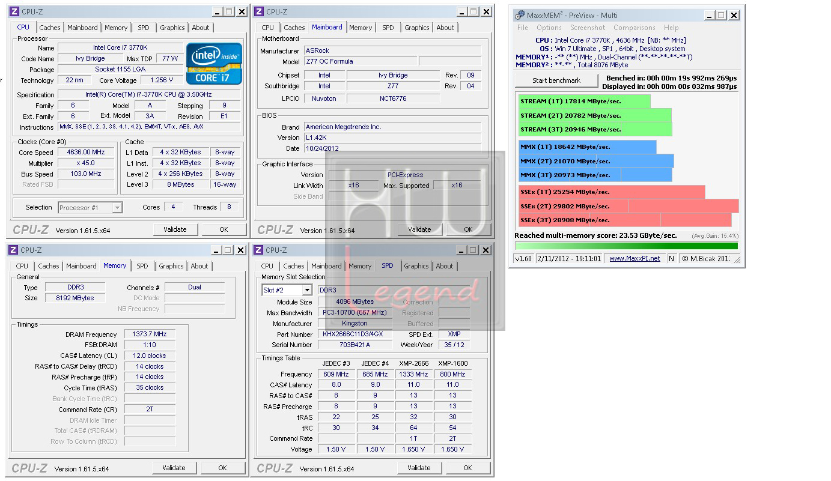The height and width of the screenshot is (481, 831).
Task: Open the Graphics tab in the Memory-tab window
Action: click(x=171, y=266)
